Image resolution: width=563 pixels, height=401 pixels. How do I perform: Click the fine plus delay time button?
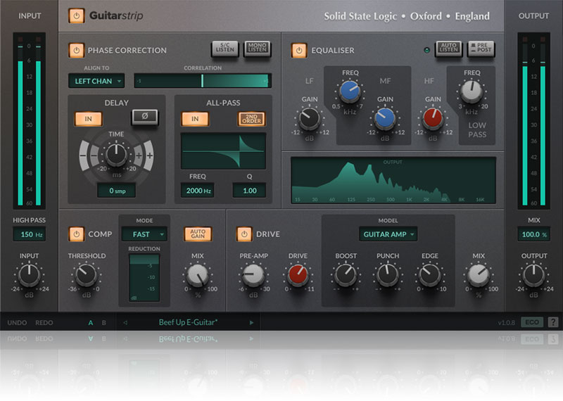[139, 155]
